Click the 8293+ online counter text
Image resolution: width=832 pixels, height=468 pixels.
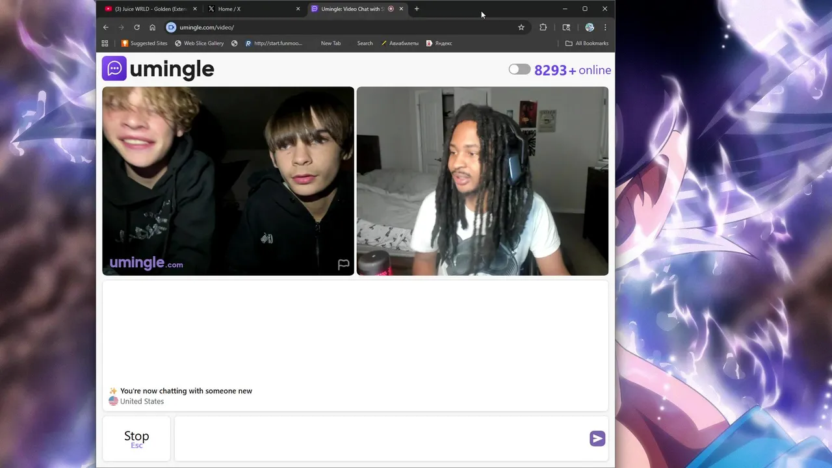click(x=573, y=70)
